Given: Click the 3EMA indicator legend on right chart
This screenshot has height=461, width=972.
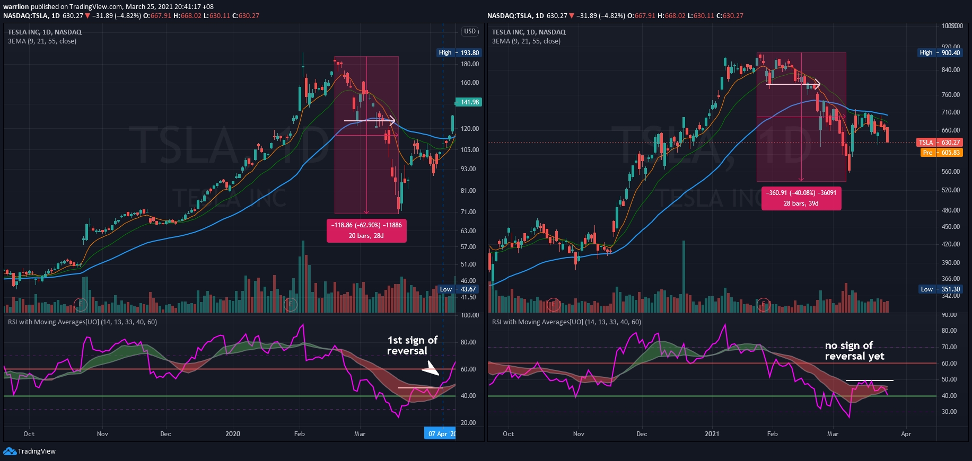Looking at the screenshot, I should (x=526, y=41).
